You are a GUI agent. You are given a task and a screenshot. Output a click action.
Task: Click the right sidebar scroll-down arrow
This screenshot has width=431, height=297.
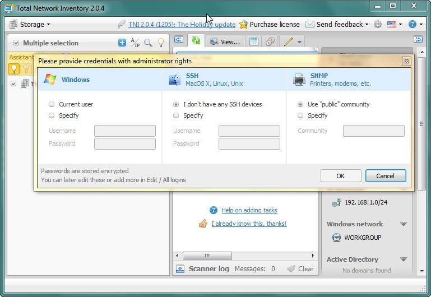421,271
